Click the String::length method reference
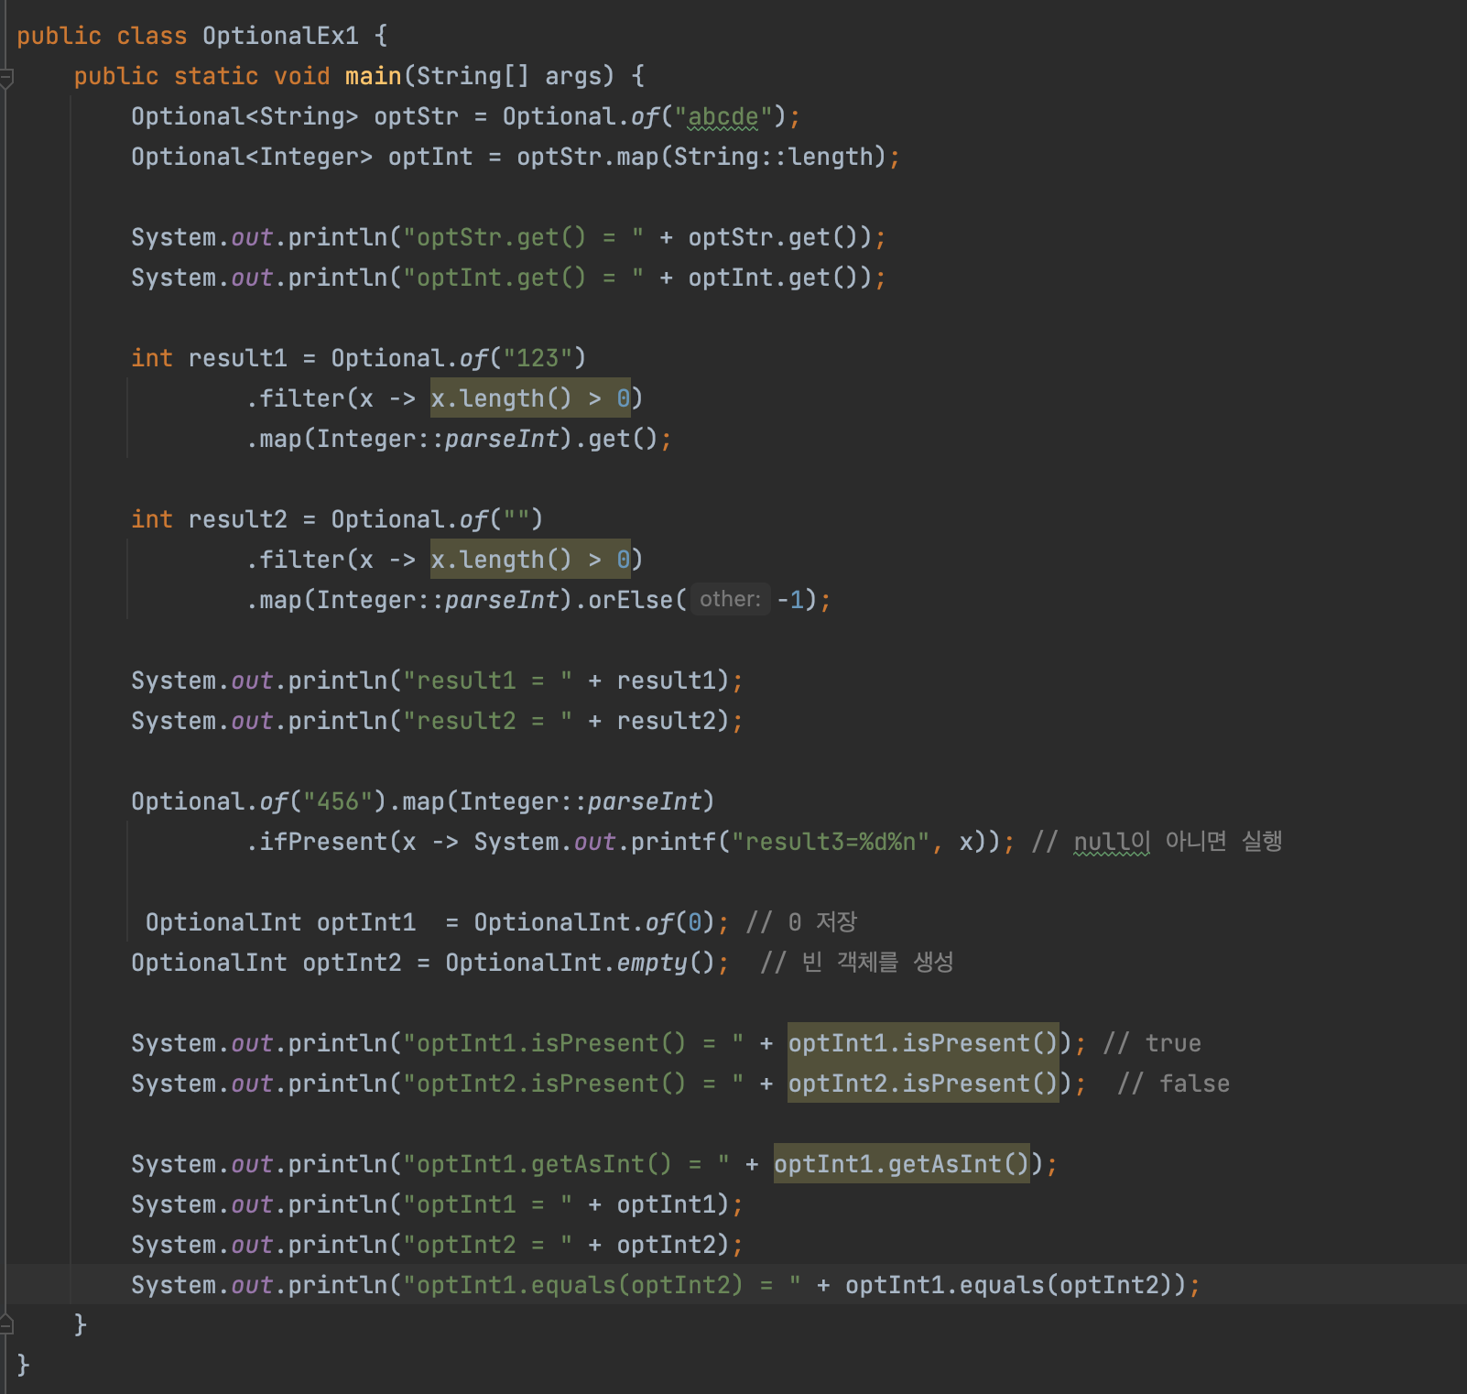 [x=774, y=157]
